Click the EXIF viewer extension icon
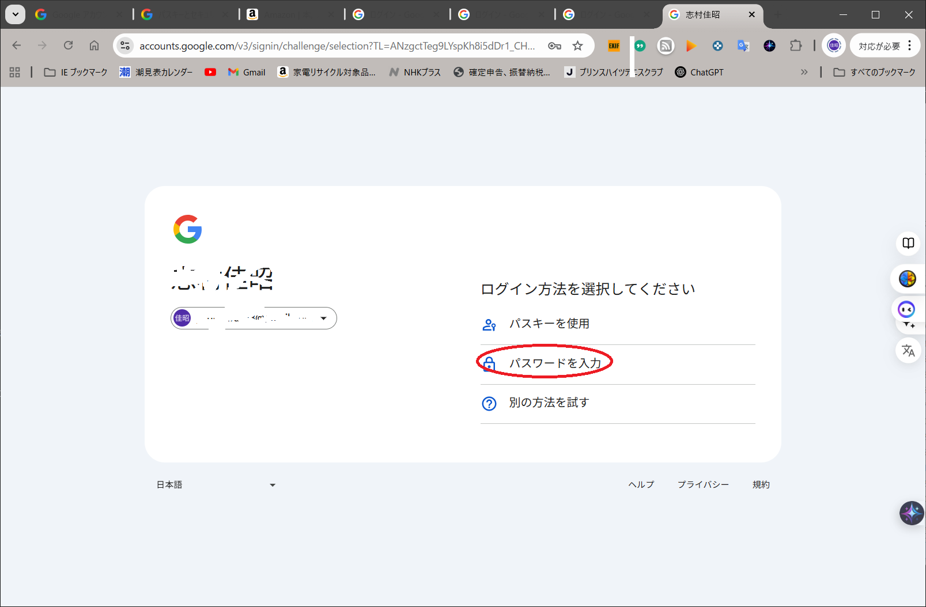This screenshot has width=926, height=607. pos(614,46)
